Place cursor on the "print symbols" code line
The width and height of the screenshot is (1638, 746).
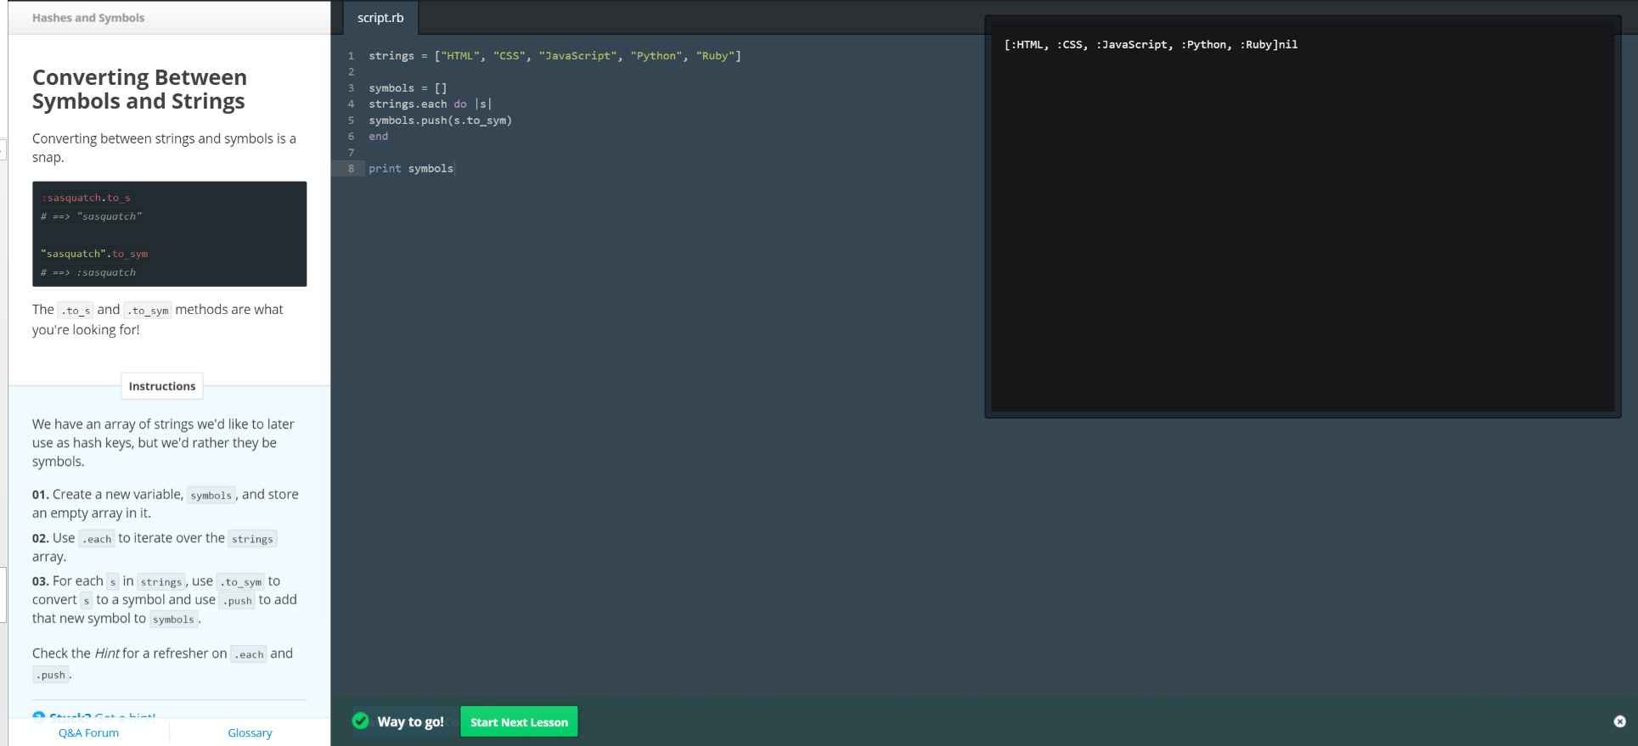(411, 169)
